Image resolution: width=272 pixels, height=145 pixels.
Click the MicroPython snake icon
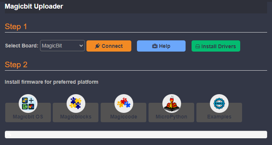tap(172, 104)
